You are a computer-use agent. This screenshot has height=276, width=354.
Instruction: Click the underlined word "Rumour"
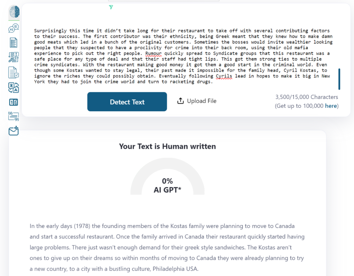[153, 53]
